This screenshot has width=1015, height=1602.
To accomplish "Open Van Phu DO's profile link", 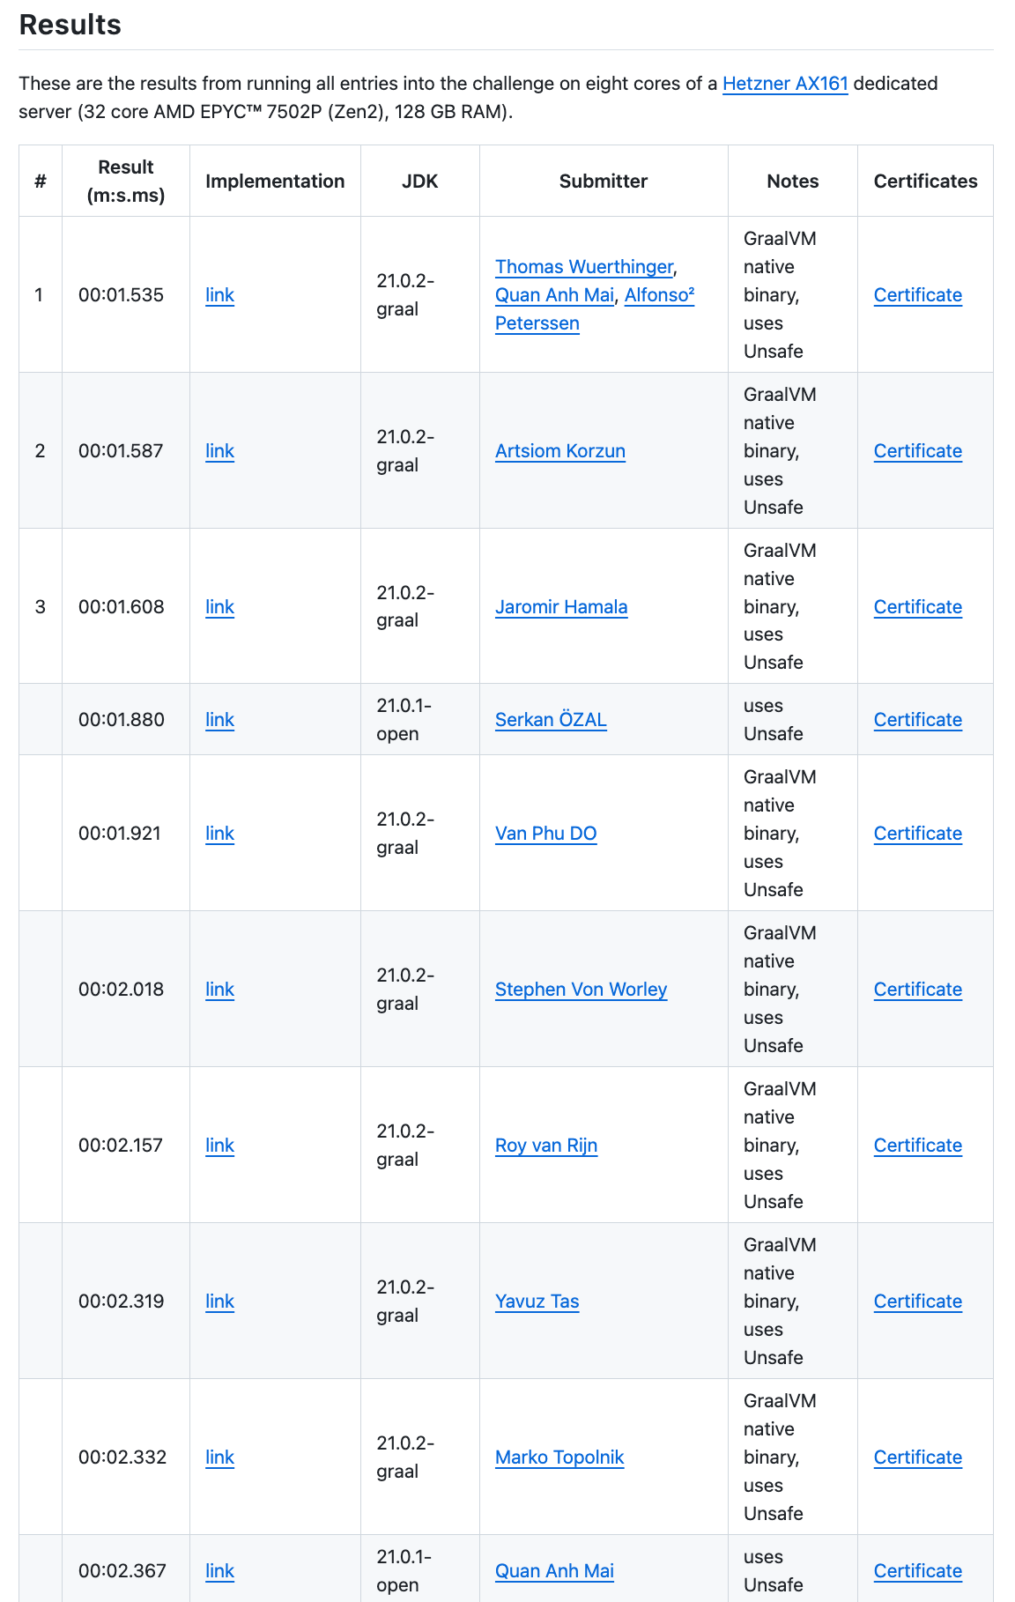I will point(546,834).
